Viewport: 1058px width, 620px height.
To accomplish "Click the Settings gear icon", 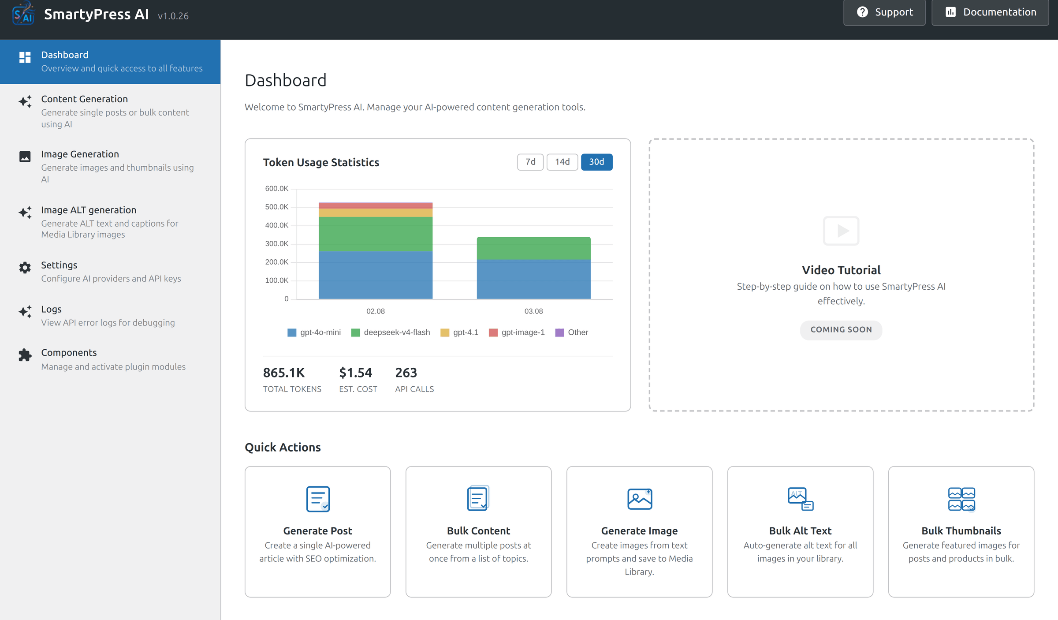I will pyautogui.click(x=25, y=268).
